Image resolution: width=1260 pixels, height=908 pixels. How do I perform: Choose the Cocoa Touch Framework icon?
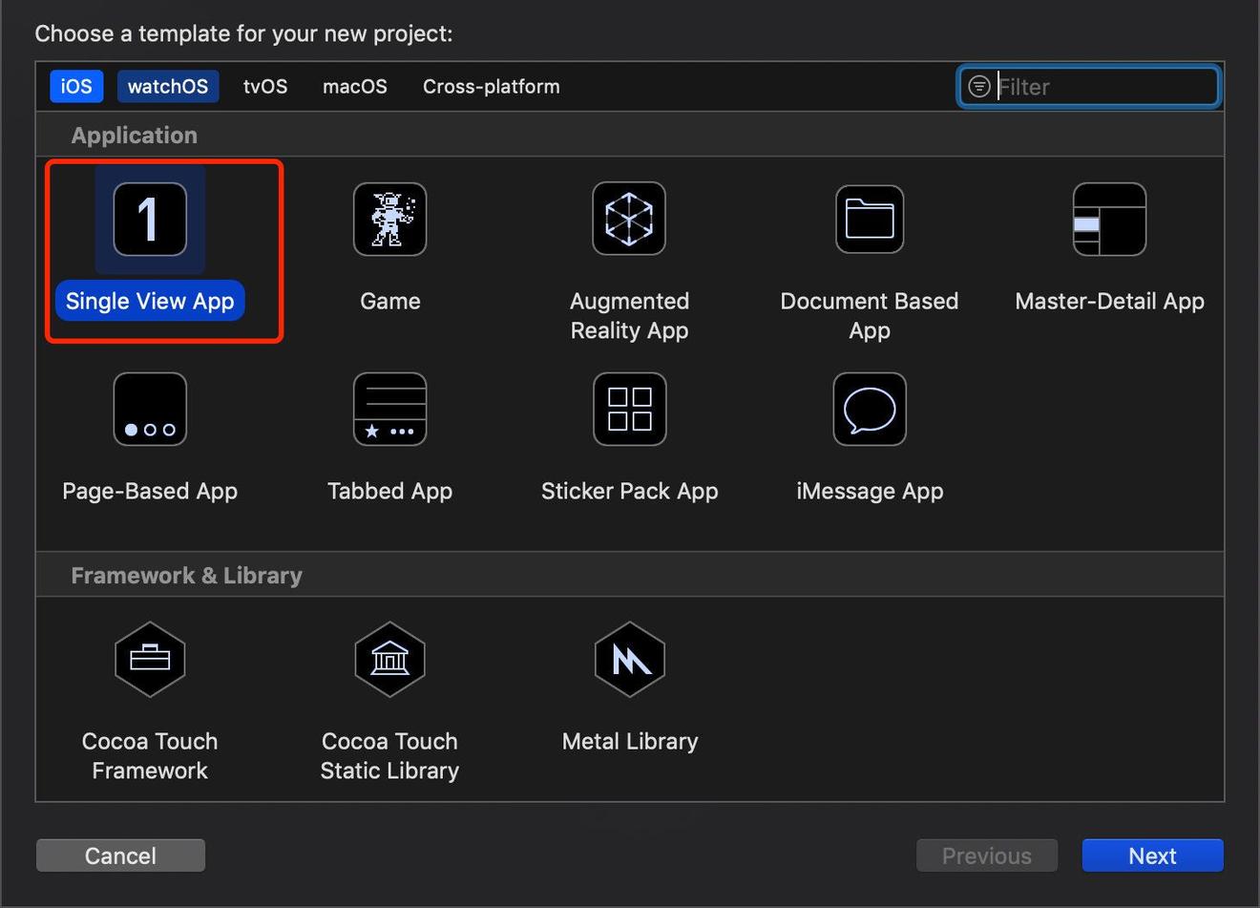coord(150,659)
